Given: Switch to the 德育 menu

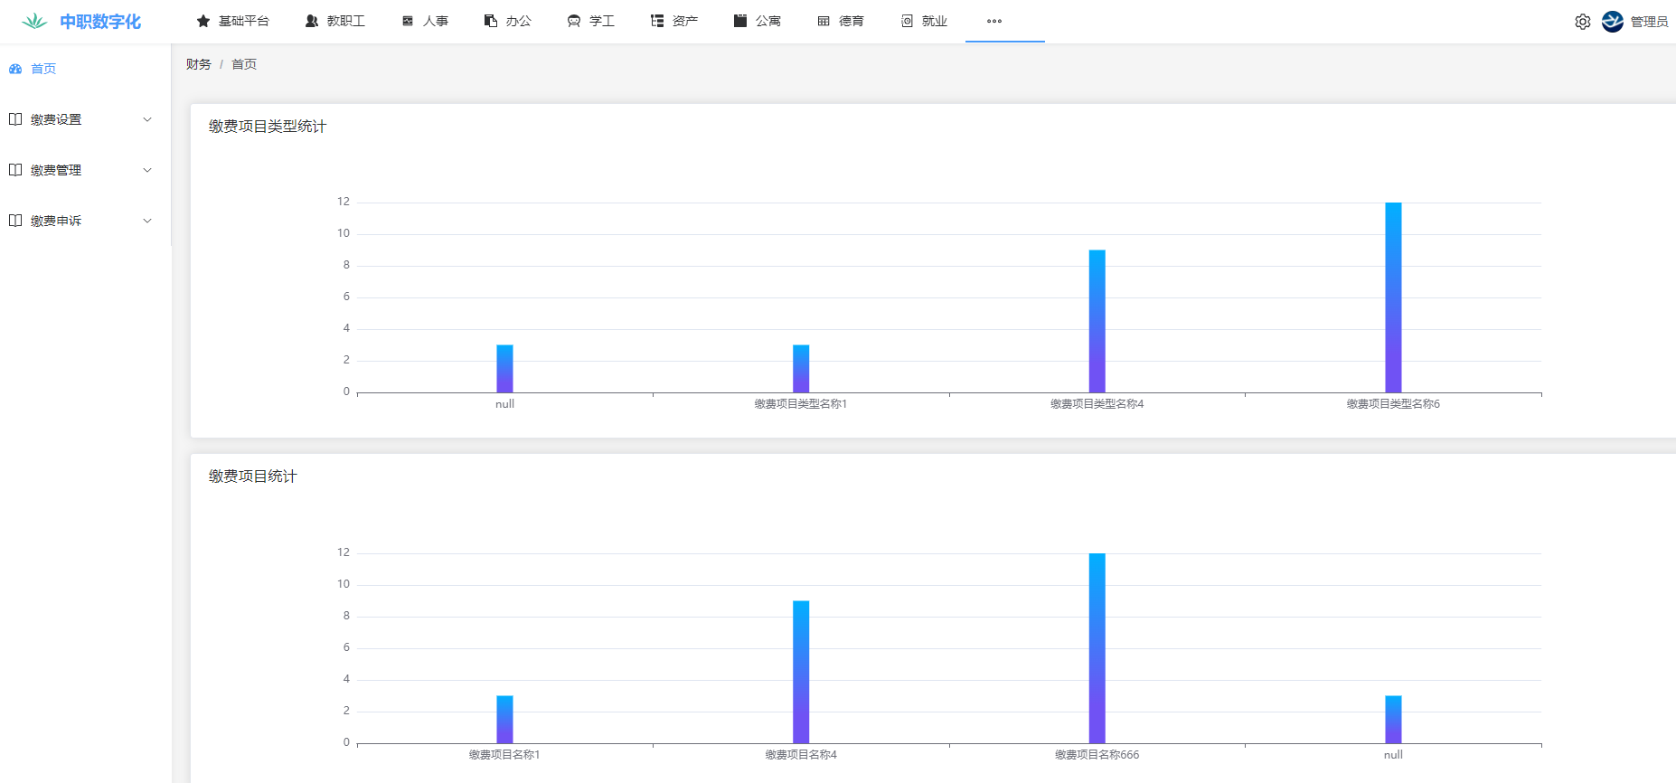Looking at the screenshot, I should pos(841,21).
